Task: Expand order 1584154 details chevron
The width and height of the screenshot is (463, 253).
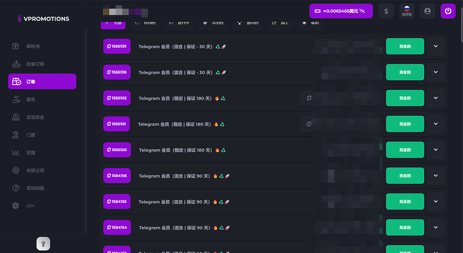Action: (435, 227)
